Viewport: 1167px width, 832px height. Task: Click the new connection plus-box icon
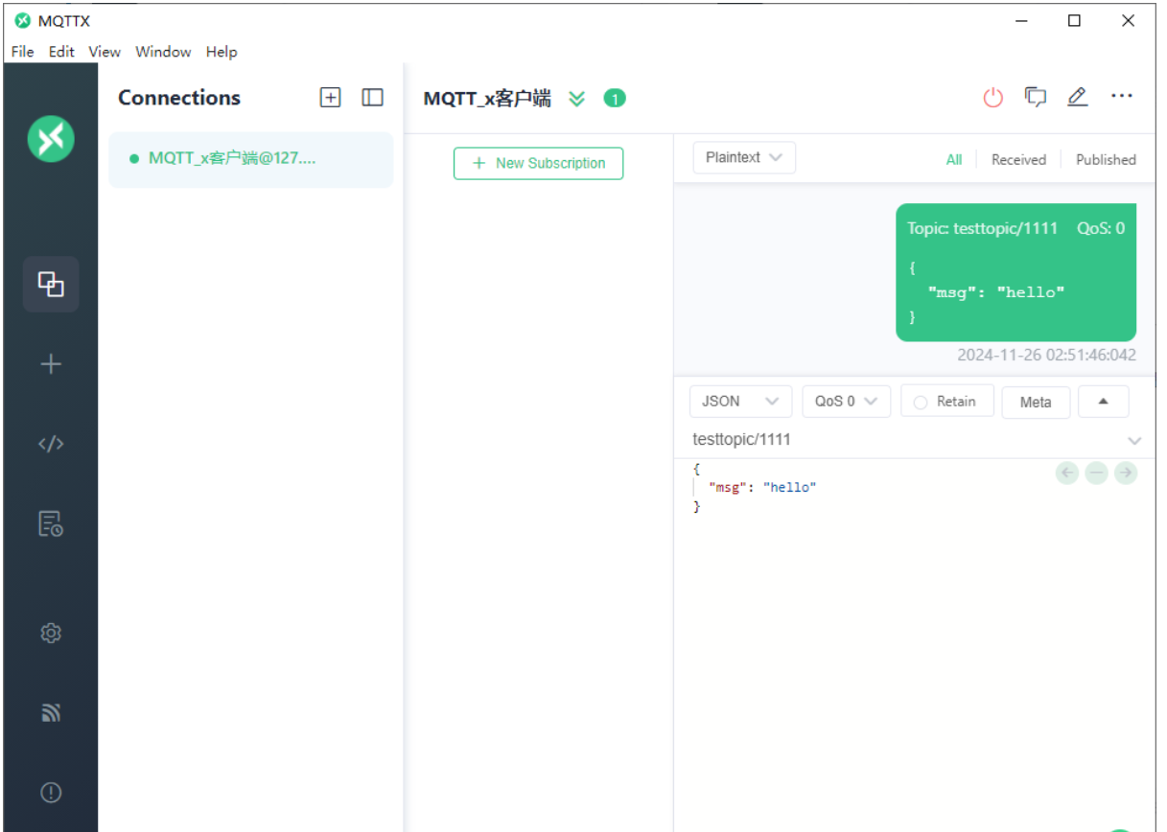(330, 98)
